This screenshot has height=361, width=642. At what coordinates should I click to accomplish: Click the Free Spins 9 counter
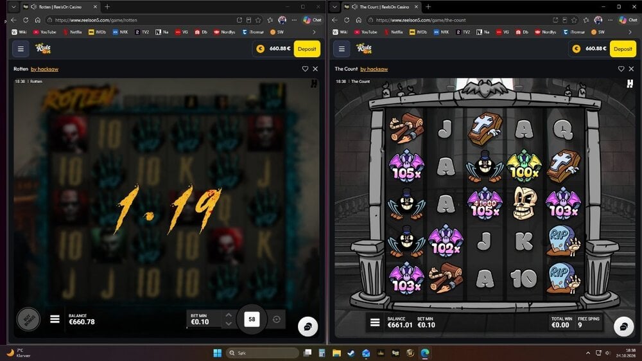tap(588, 322)
